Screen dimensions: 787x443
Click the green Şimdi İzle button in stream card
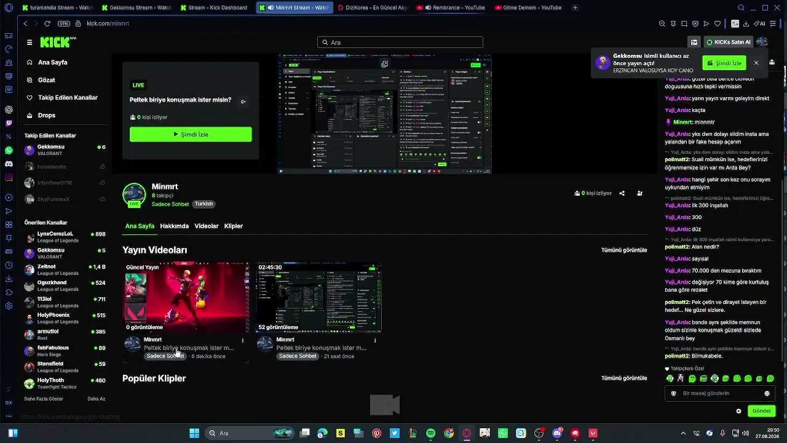191,134
